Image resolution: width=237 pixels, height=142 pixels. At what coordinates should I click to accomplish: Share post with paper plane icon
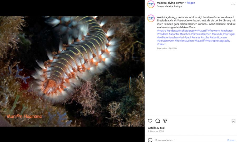pyautogui.click(x=165, y=121)
